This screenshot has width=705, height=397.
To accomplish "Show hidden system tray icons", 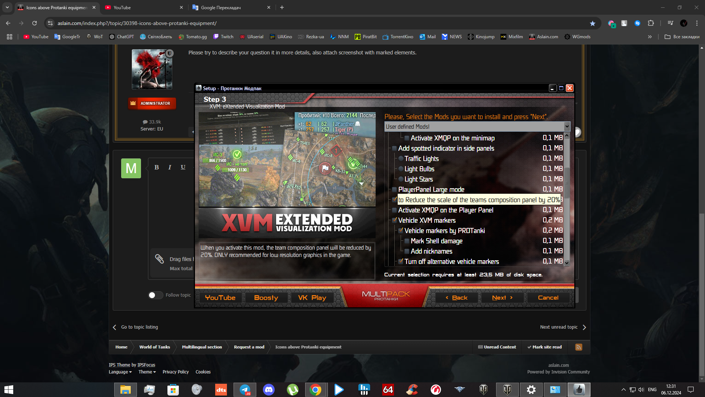I will click(623, 390).
